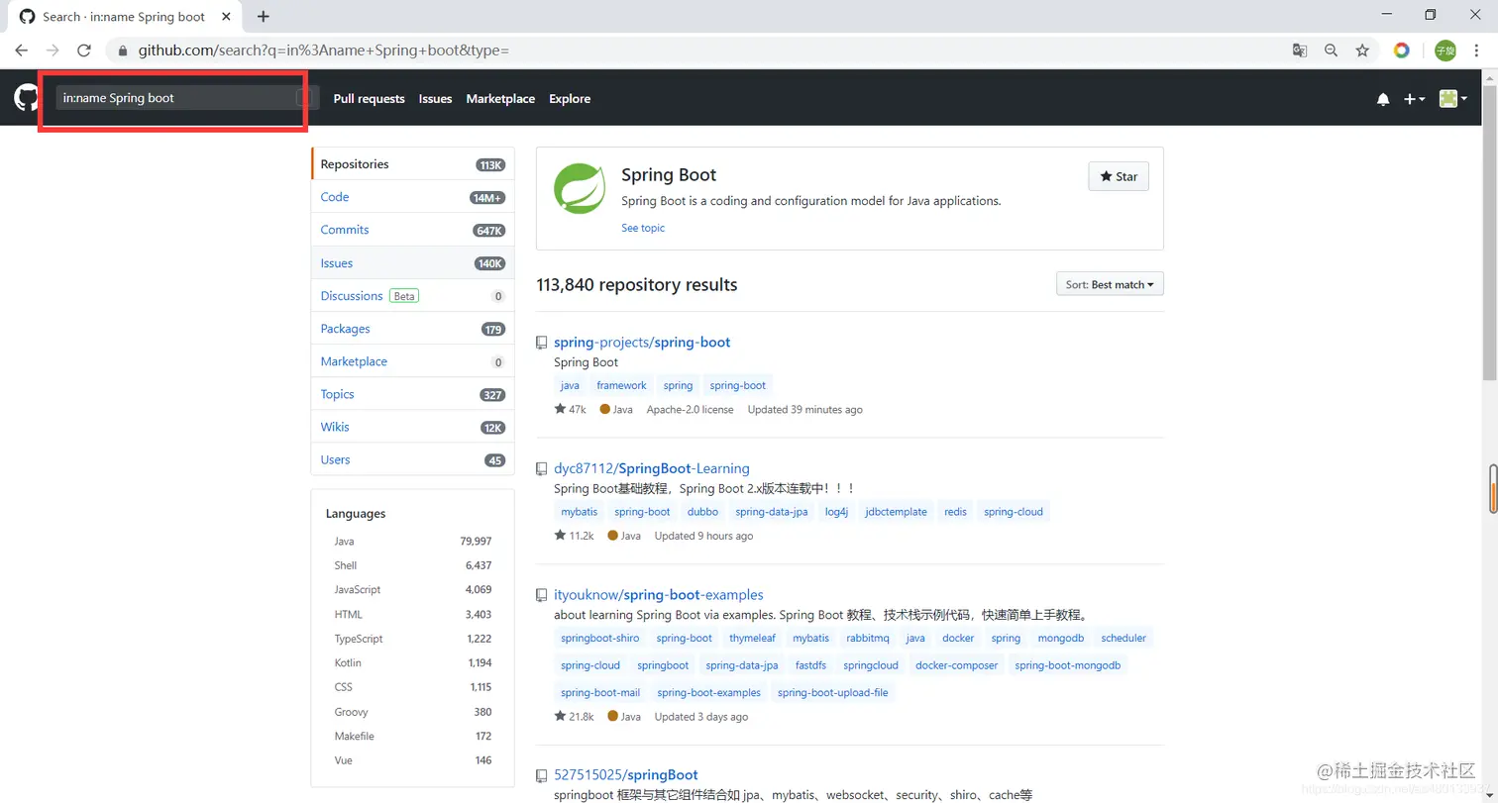Select the Wikis result filter
Image resolution: width=1498 pixels, height=803 pixels.
pos(413,427)
